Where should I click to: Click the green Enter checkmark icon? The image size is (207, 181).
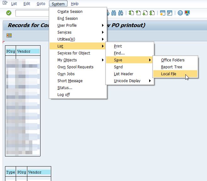pos(9,13)
